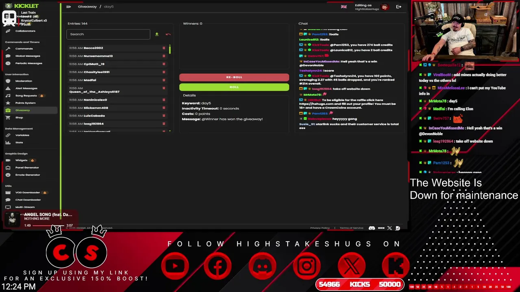Open Collaborators in the sidebar
Image resolution: width=520 pixels, height=292 pixels.
25,31
